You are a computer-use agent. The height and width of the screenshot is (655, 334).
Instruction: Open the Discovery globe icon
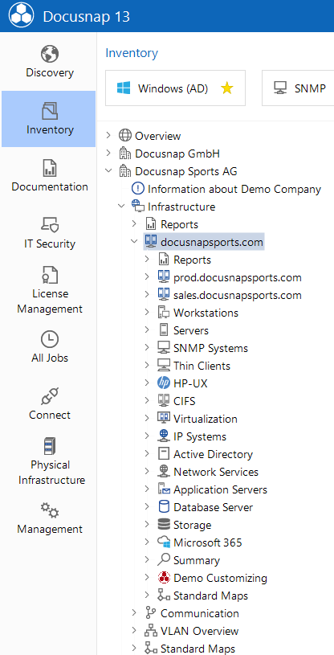point(50,55)
